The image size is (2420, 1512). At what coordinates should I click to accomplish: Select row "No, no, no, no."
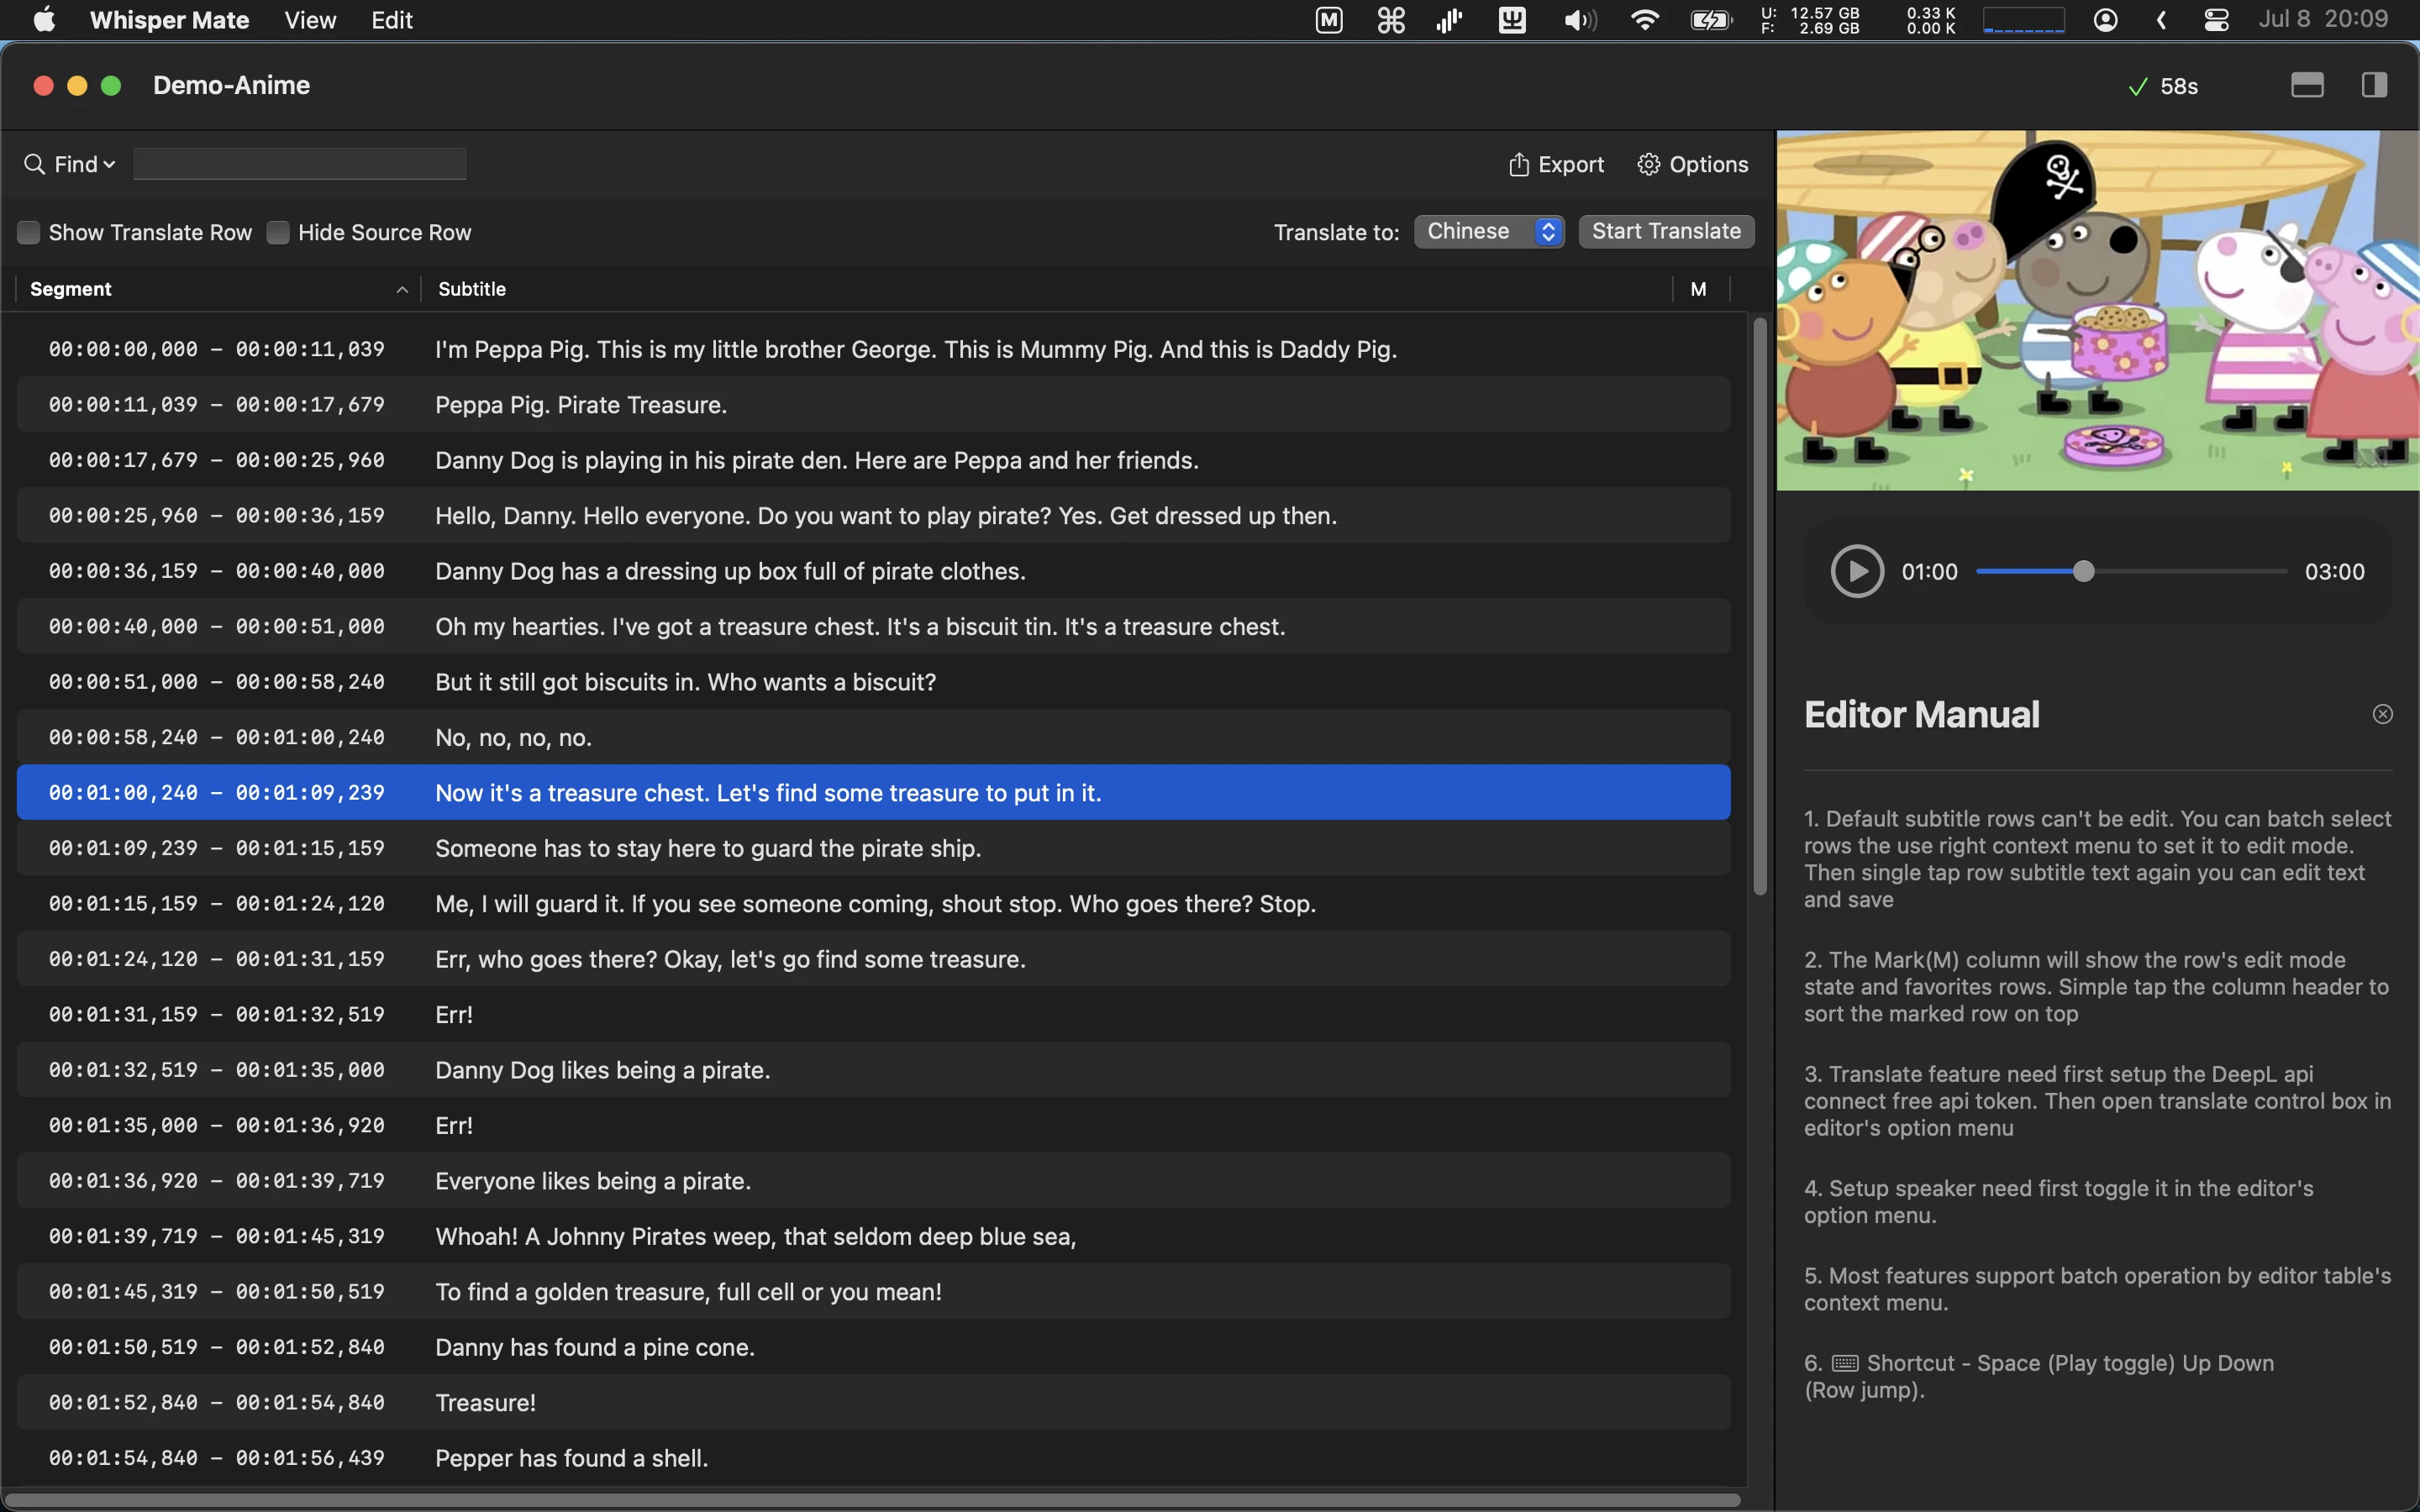[x=873, y=737]
